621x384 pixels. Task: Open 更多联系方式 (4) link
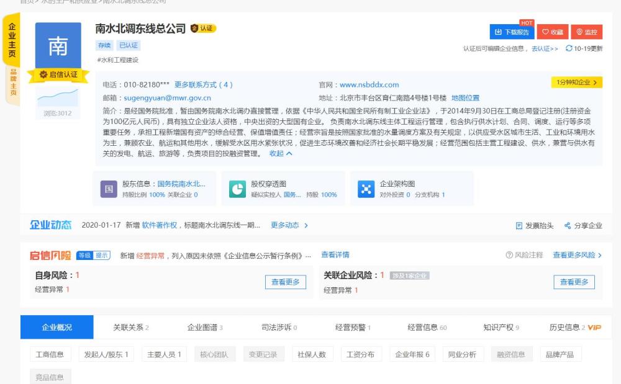tap(204, 84)
